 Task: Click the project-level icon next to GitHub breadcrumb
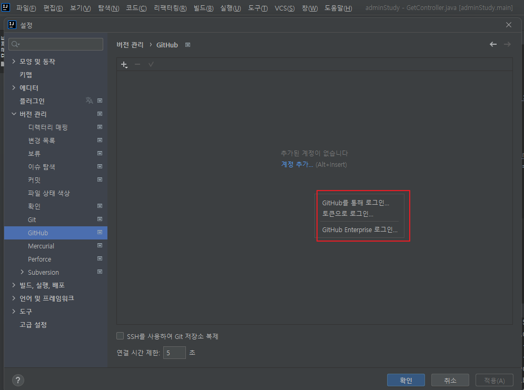click(x=188, y=45)
